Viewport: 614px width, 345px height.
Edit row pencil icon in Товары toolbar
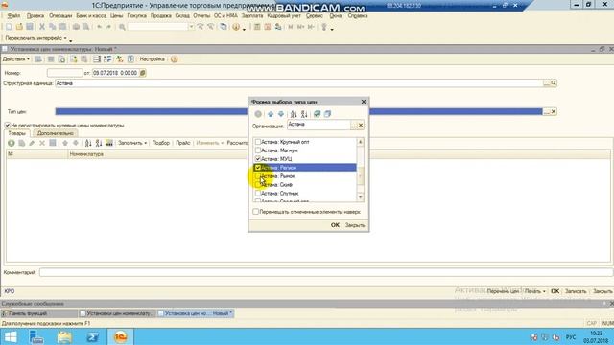pos(32,143)
